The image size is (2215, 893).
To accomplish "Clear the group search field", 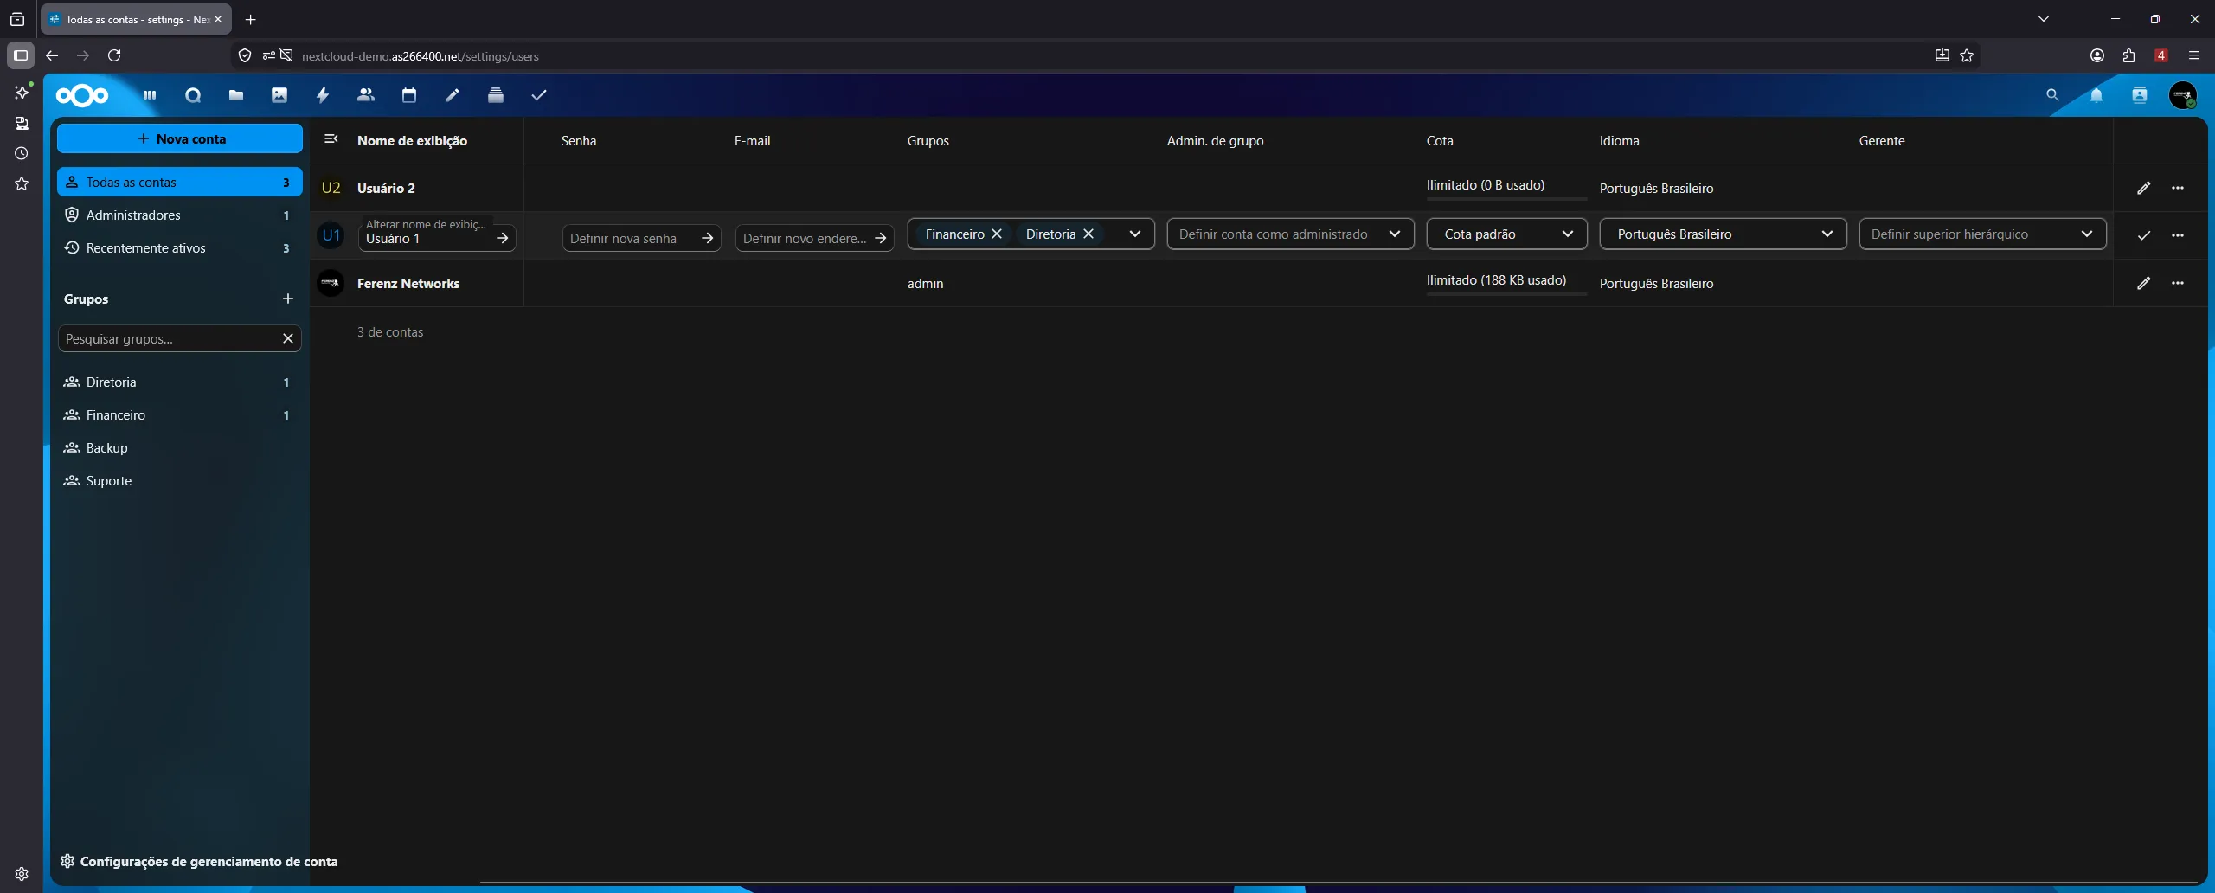I will (x=288, y=338).
